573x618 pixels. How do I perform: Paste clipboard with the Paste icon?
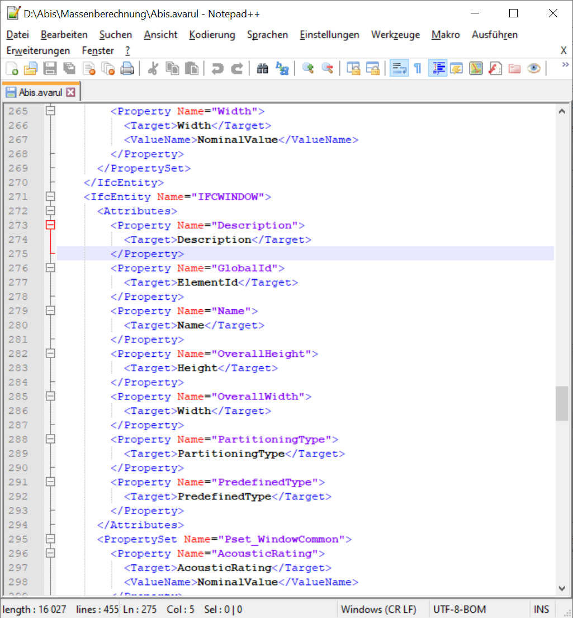pos(192,69)
